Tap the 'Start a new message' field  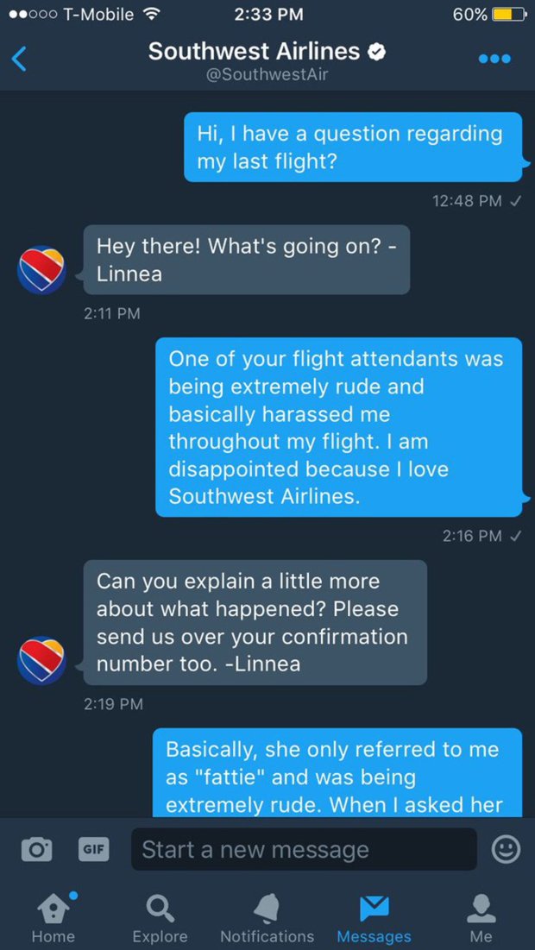pyautogui.click(x=304, y=850)
